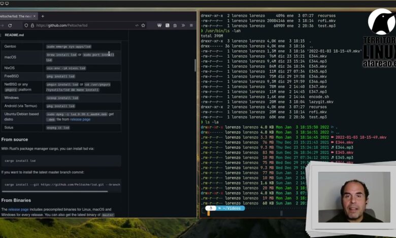Open the second extension icon after W
The height and width of the screenshot is (238, 396).
click(x=167, y=25)
